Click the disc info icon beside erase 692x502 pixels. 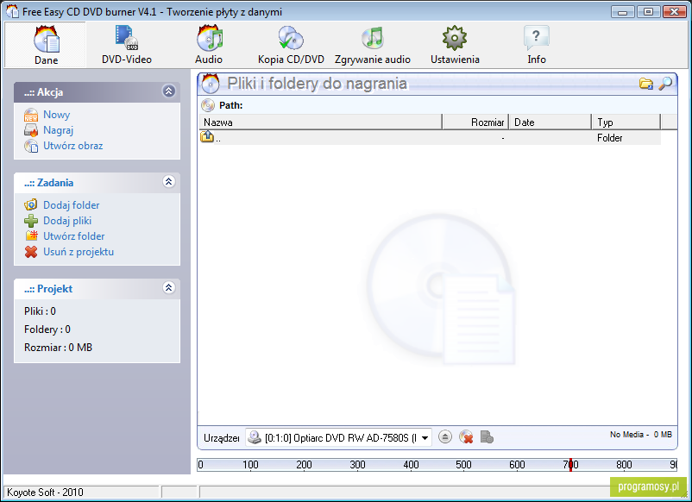(x=487, y=437)
